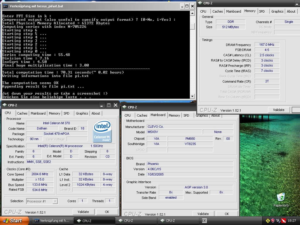Click the Manufacturer CLEVO Co. field

[190, 127]
